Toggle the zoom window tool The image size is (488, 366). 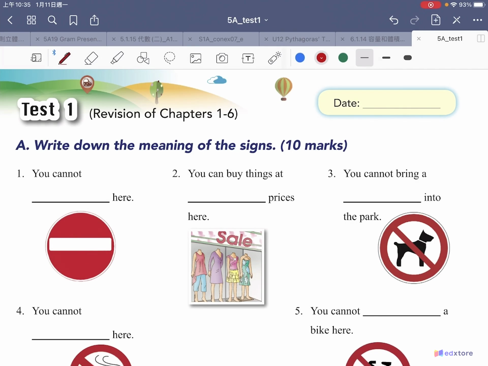(36, 58)
